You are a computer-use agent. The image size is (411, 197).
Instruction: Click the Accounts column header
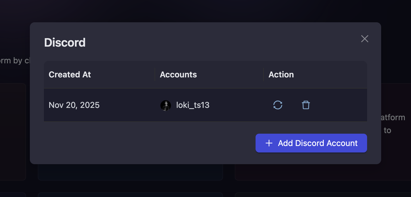178,74
